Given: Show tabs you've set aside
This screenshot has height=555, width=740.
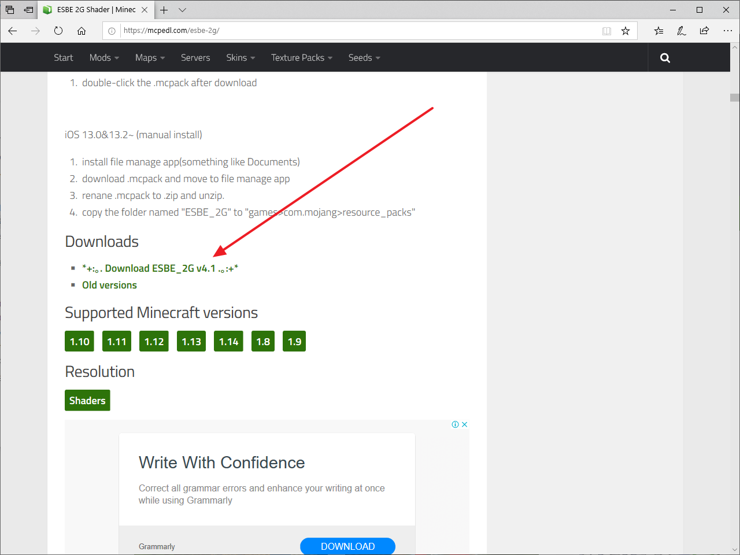Looking at the screenshot, I should coord(10,10).
